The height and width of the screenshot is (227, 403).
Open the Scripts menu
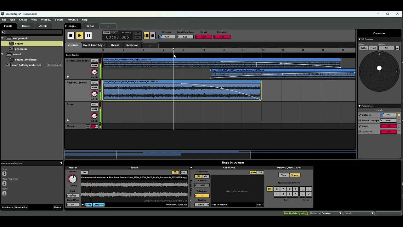pyautogui.click(x=59, y=20)
